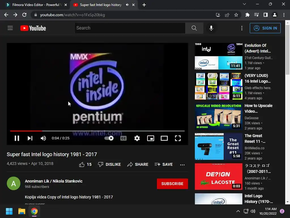Open notification center badge 2
The width and height of the screenshot is (290, 218).
282,211
